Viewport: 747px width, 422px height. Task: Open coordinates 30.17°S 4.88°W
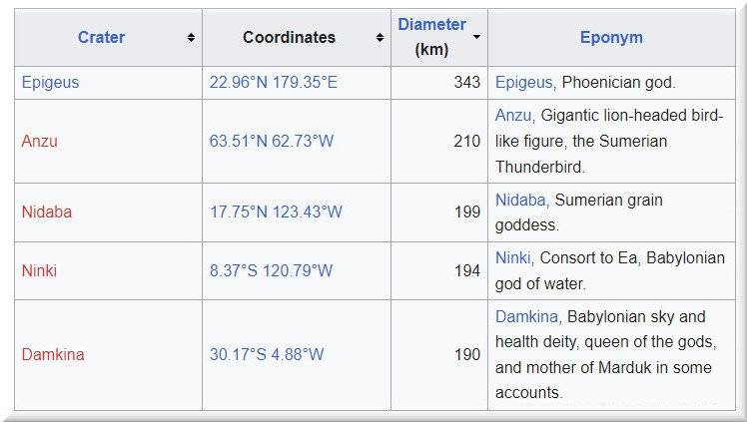(267, 355)
